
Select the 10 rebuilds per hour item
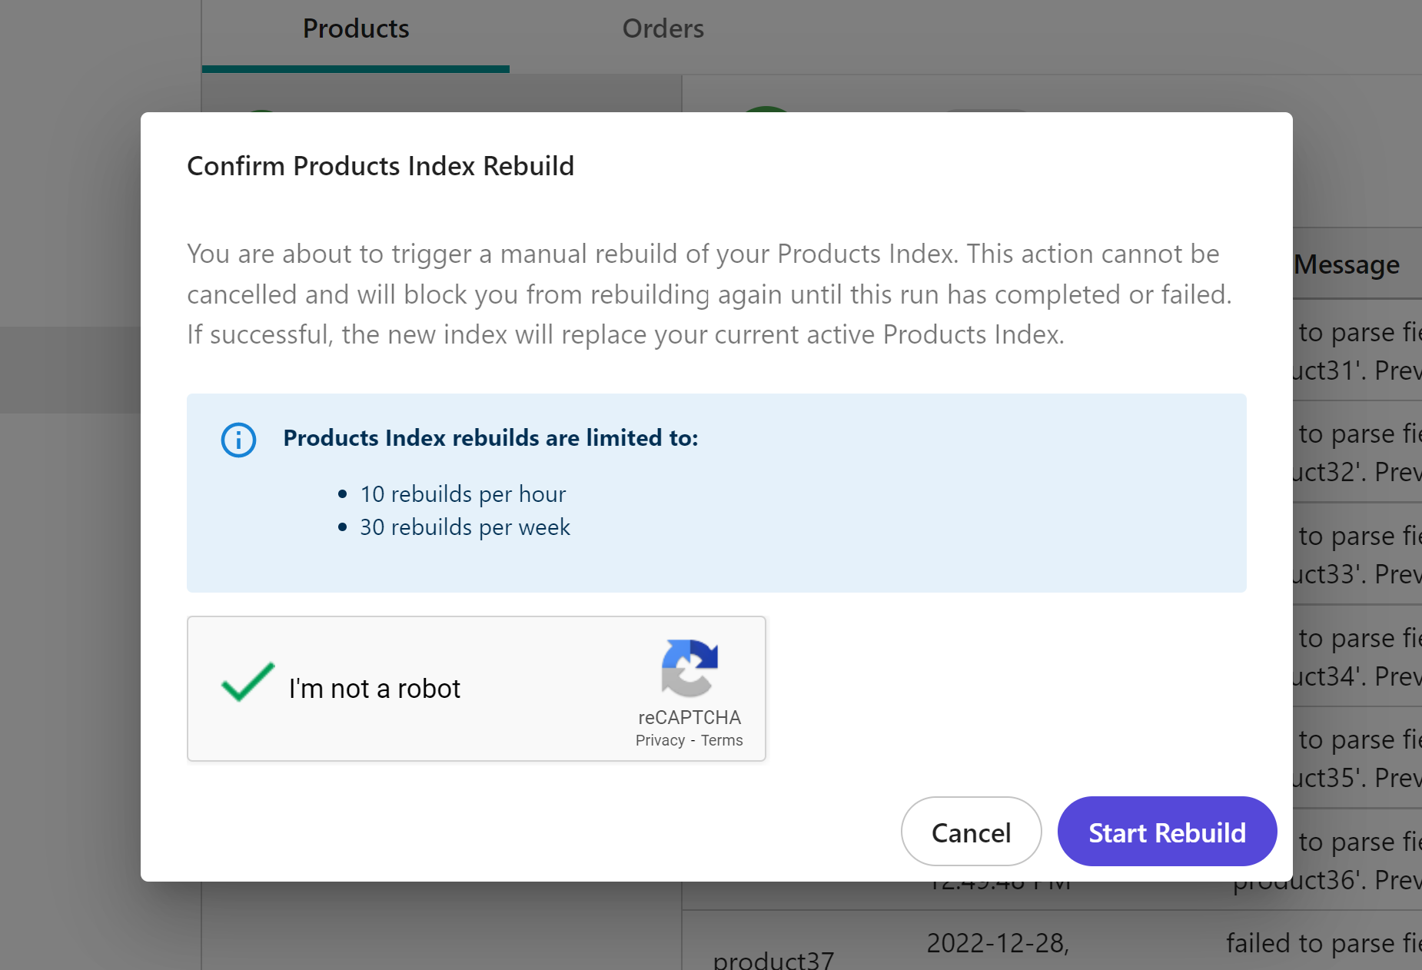(x=463, y=494)
